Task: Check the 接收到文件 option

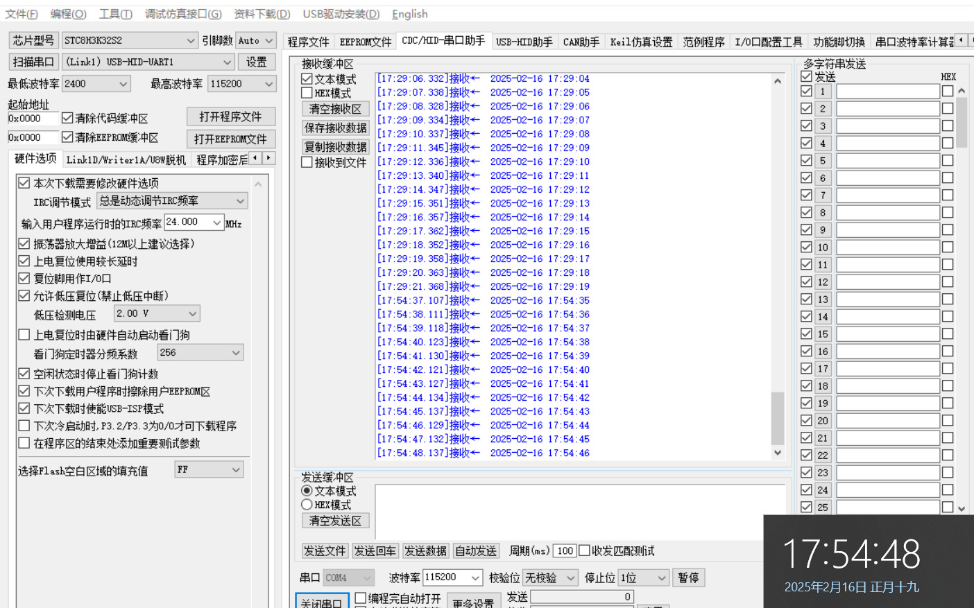Action: [x=307, y=162]
